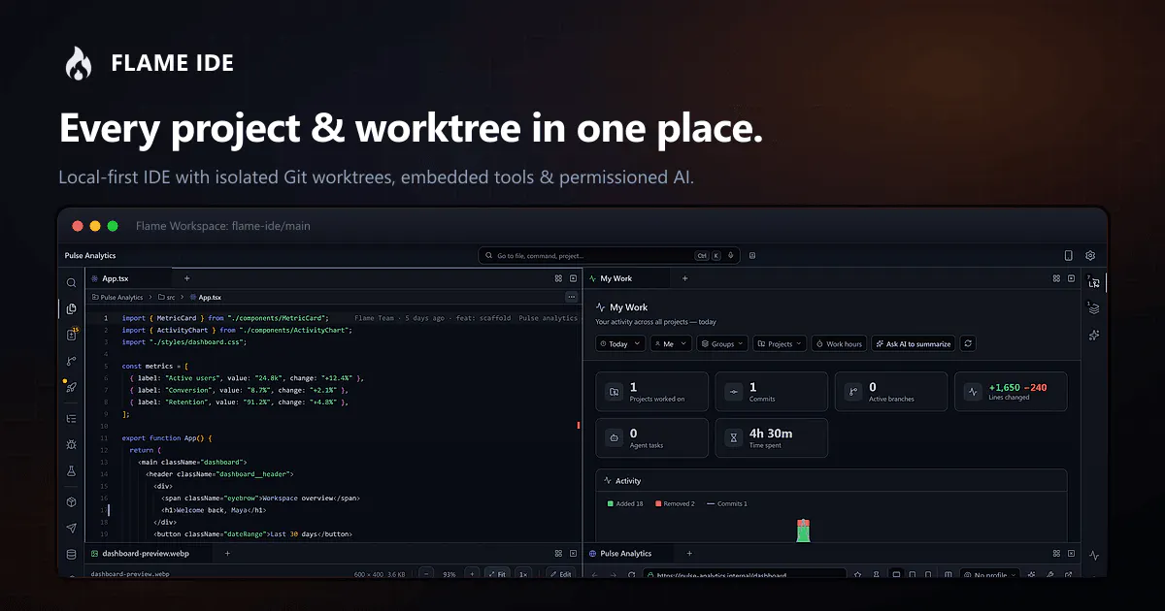Toggle Fit zoom in image preview
Screen dimensions: 1165x611
point(497,574)
